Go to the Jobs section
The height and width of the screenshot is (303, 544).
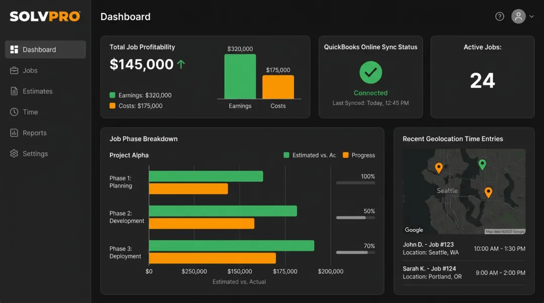45,70
